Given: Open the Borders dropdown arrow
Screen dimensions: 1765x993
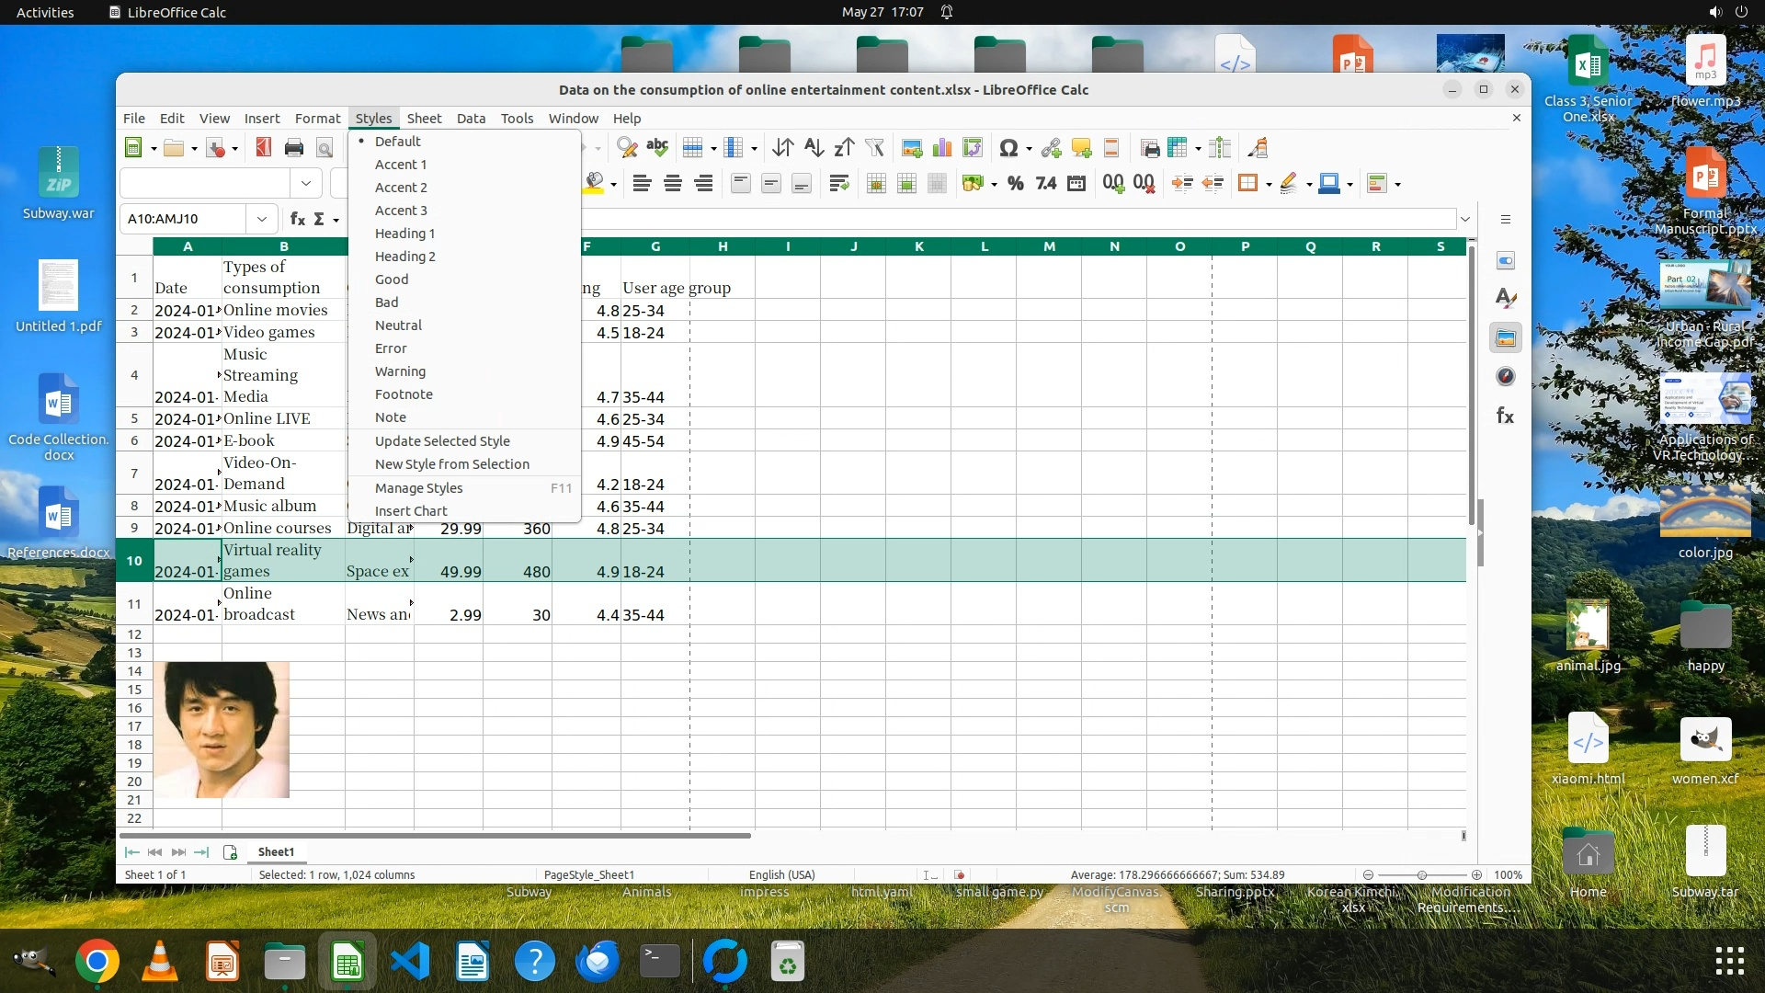Looking at the screenshot, I should click(x=1269, y=184).
